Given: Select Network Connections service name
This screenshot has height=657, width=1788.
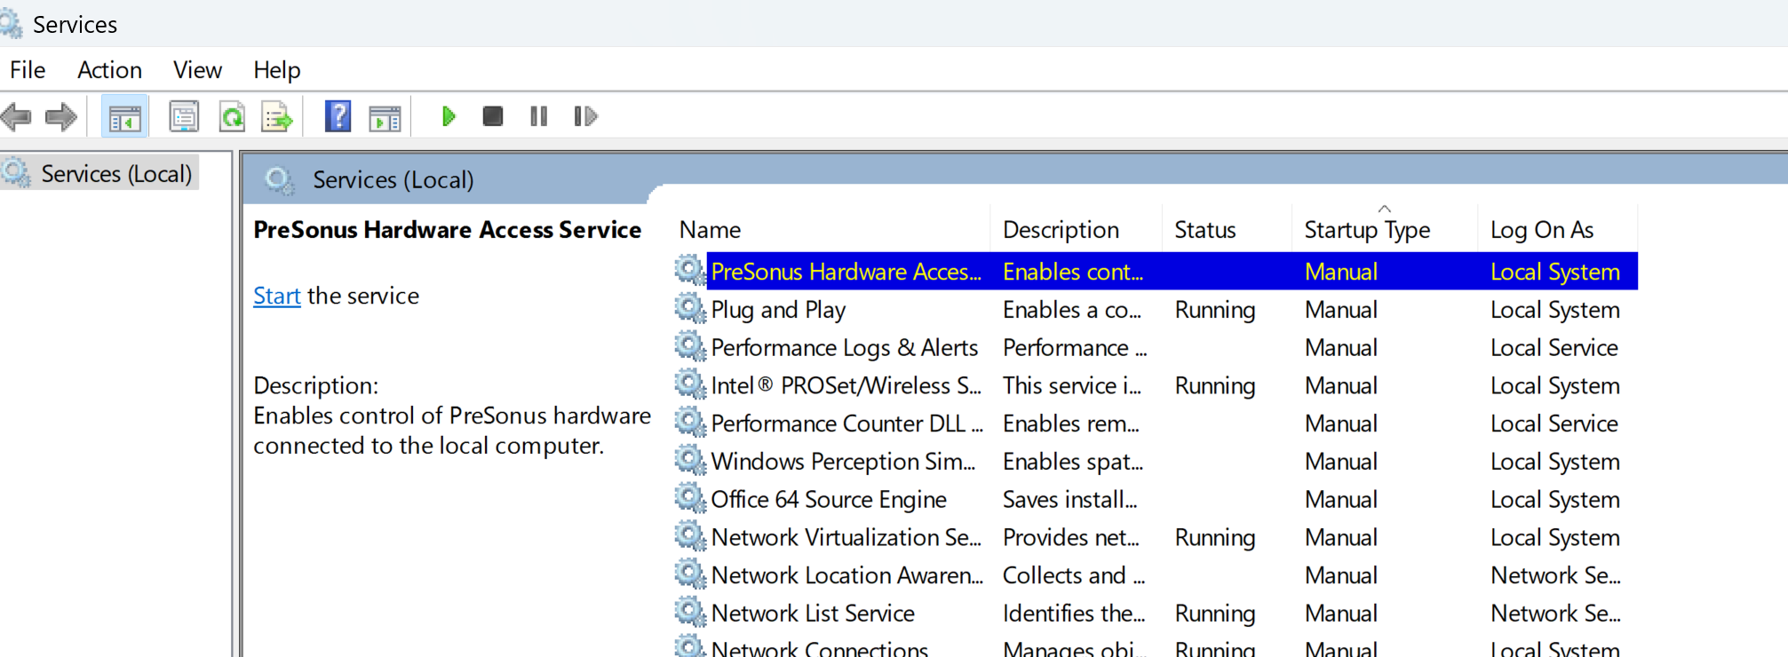Looking at the screenshot, I should pyautogui.click(x=819, y=648).
